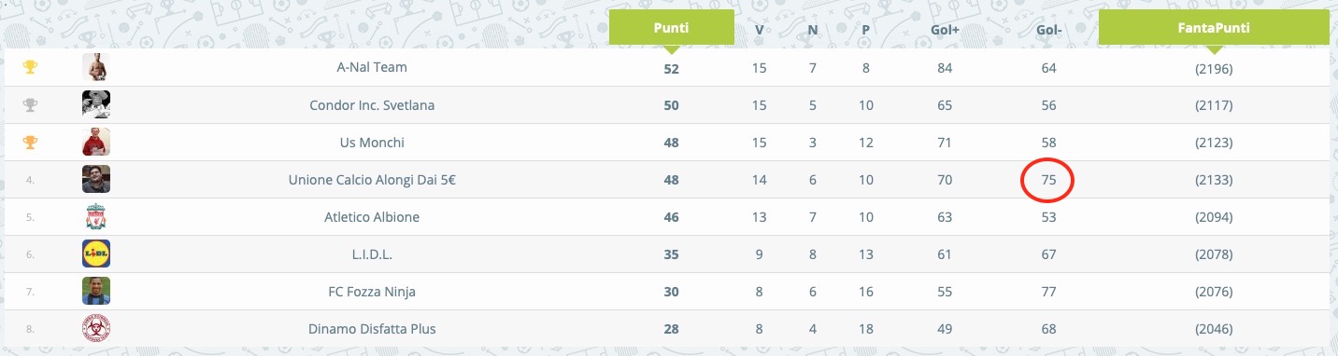This screenshot has width=1338, height=356.
Task: Click the bronze trophy icon for Us Monchi
Action: click(30, 142)
